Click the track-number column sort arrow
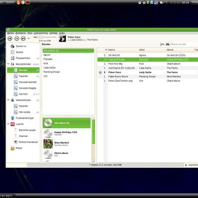Screen dimensions: 198x198 tap(106, 50)
